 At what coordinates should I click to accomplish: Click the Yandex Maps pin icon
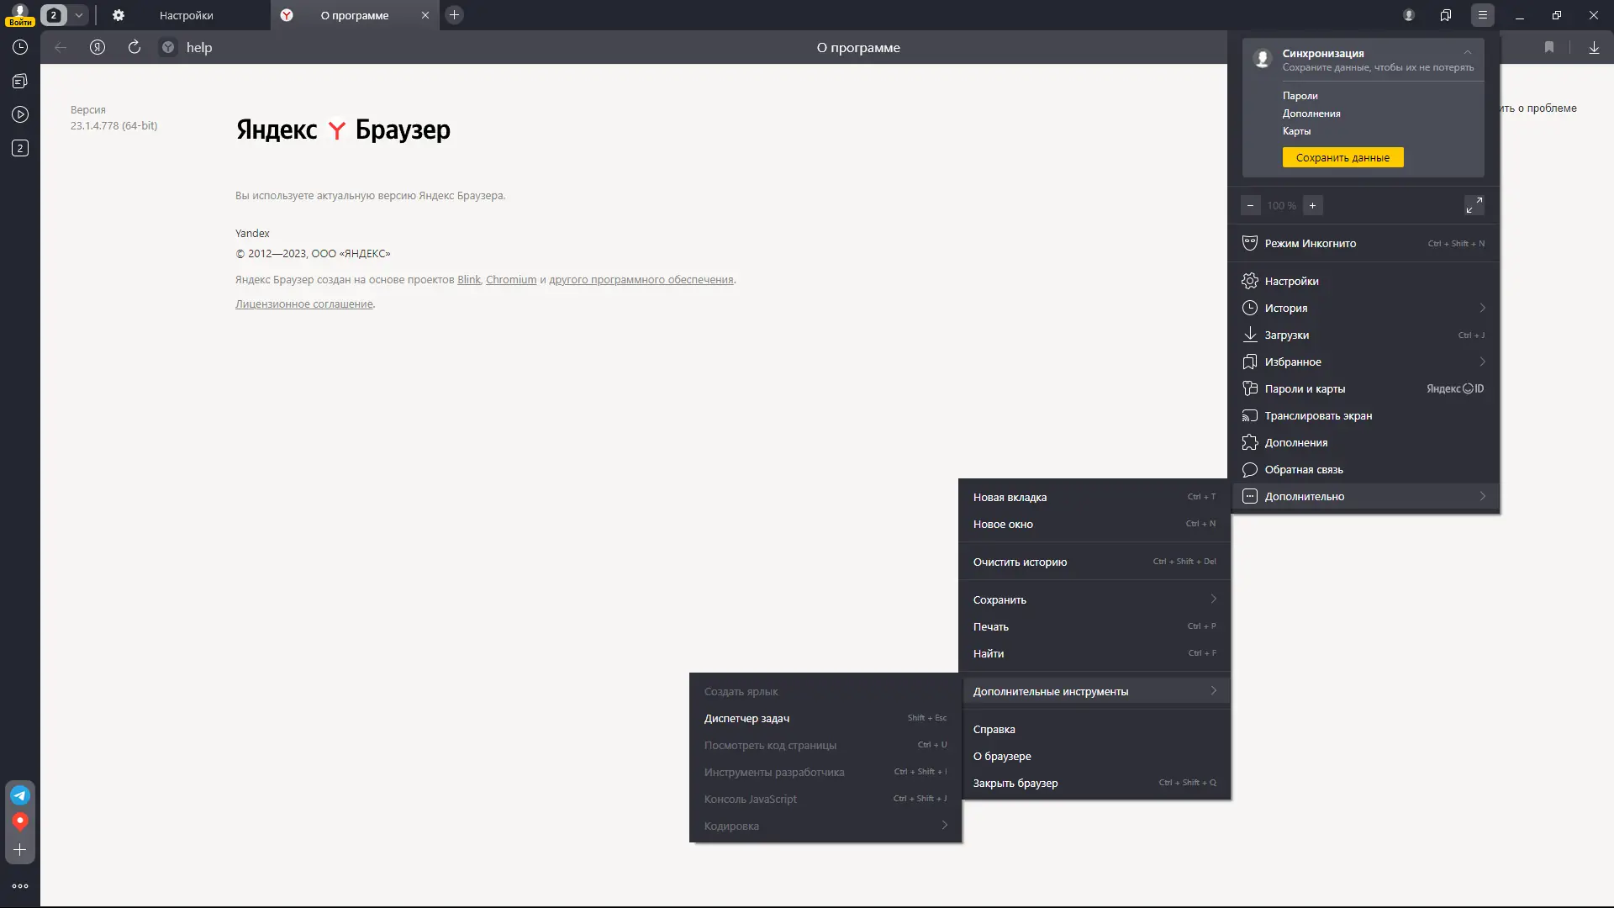pyautogui.click(x=20, y=821)
